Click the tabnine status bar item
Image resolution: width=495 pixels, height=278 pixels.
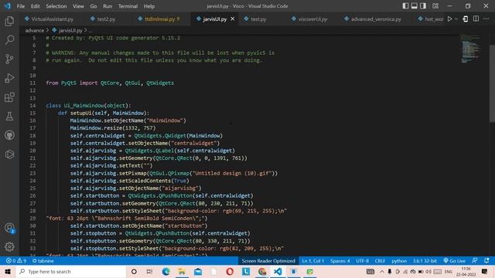point(43,261)
